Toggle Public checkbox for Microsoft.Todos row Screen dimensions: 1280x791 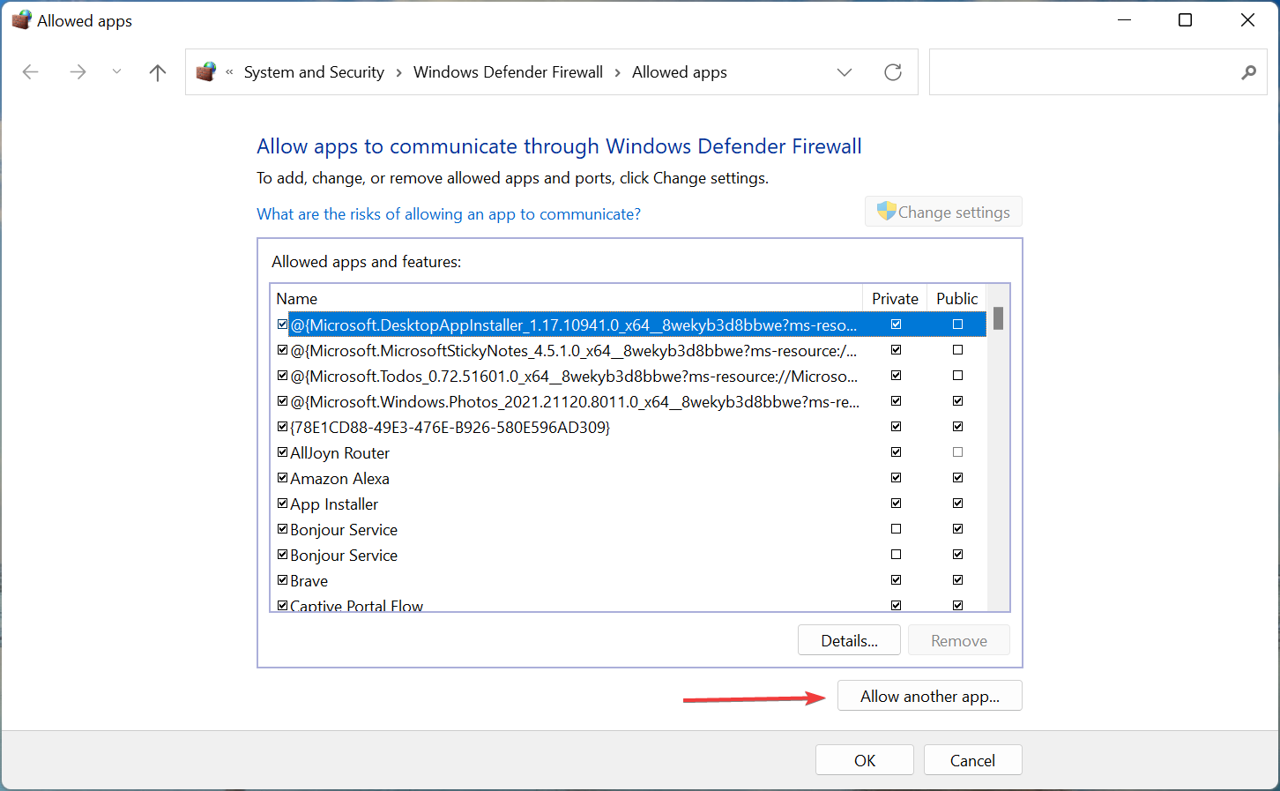tap(957, 376)
